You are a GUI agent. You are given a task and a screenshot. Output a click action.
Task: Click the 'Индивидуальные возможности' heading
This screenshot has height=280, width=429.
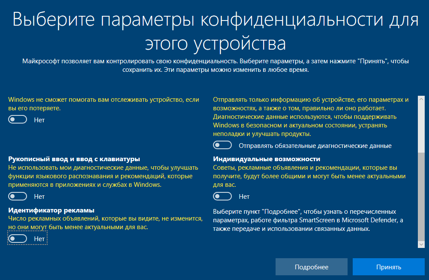pos(267,159)
